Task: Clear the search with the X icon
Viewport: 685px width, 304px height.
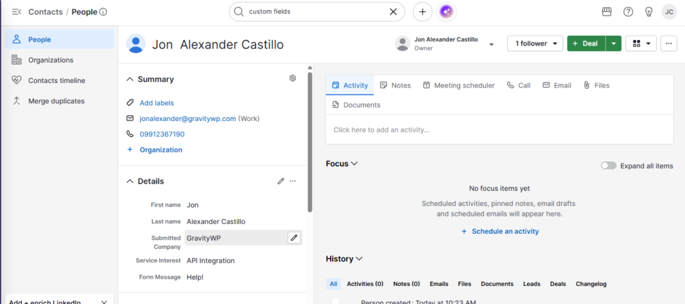Action: (x=393, y=12)
